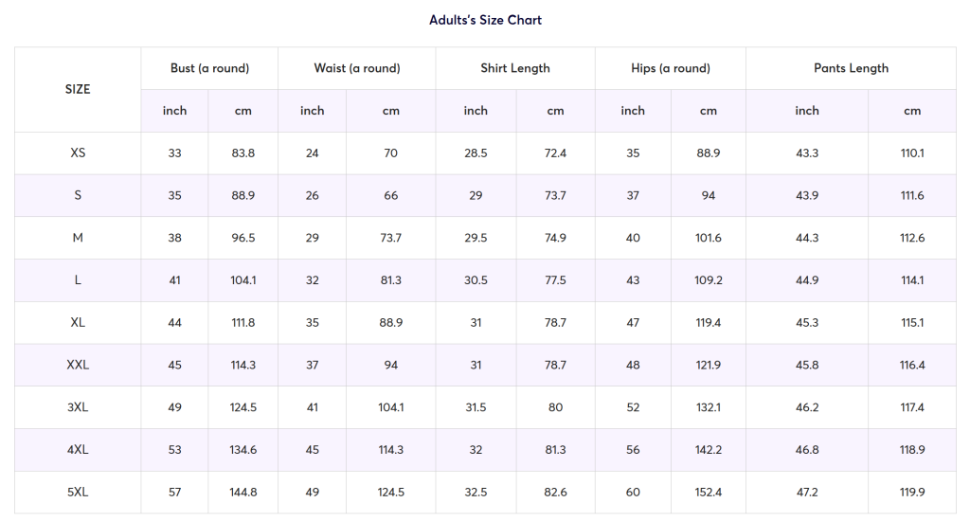Select the XXL size row label
970x521 pixels.
[x=78, y=365]
